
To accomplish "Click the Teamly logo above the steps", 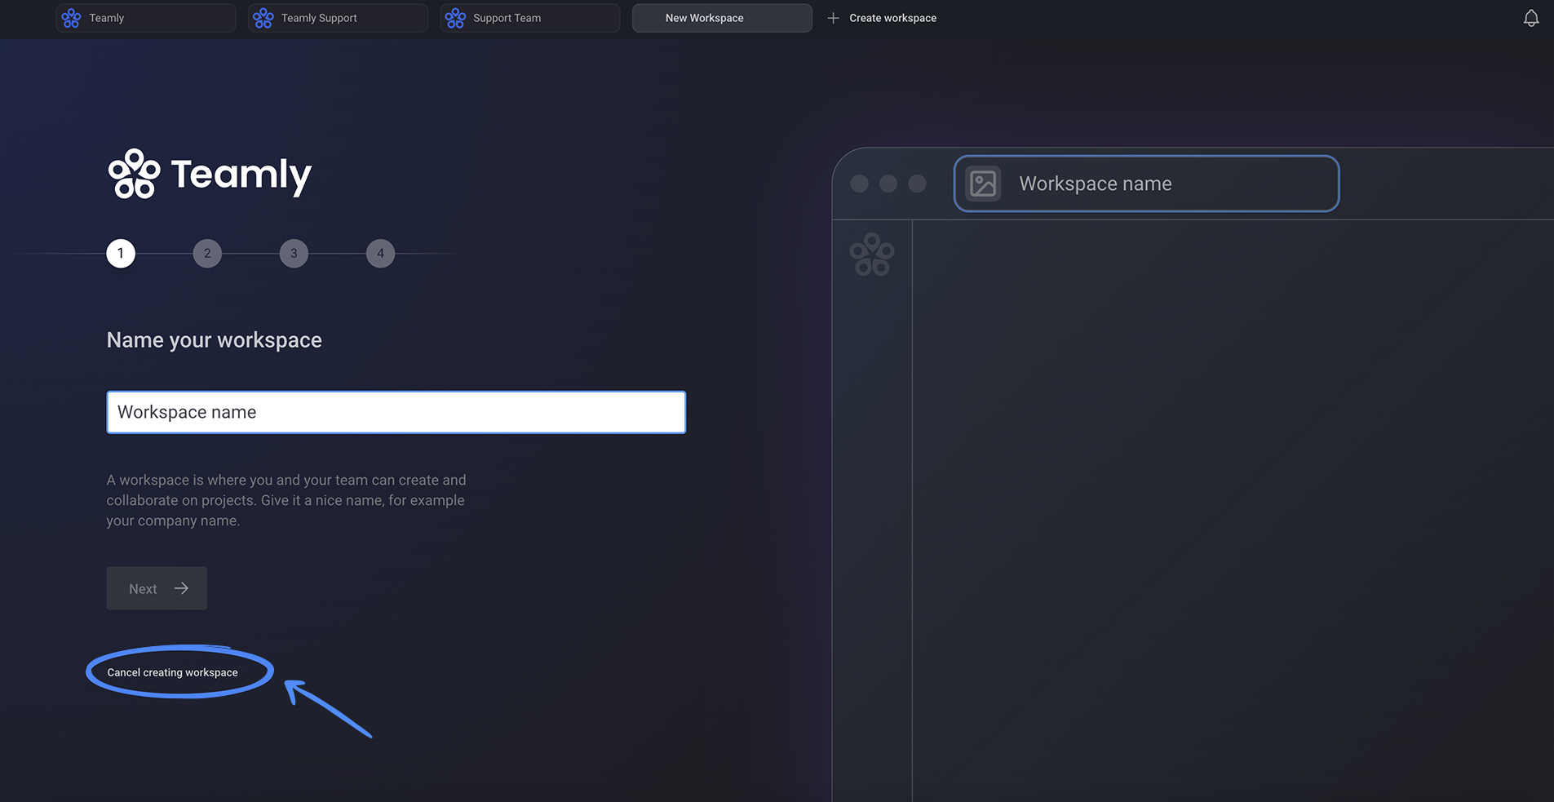I will [x=210, y=174].
